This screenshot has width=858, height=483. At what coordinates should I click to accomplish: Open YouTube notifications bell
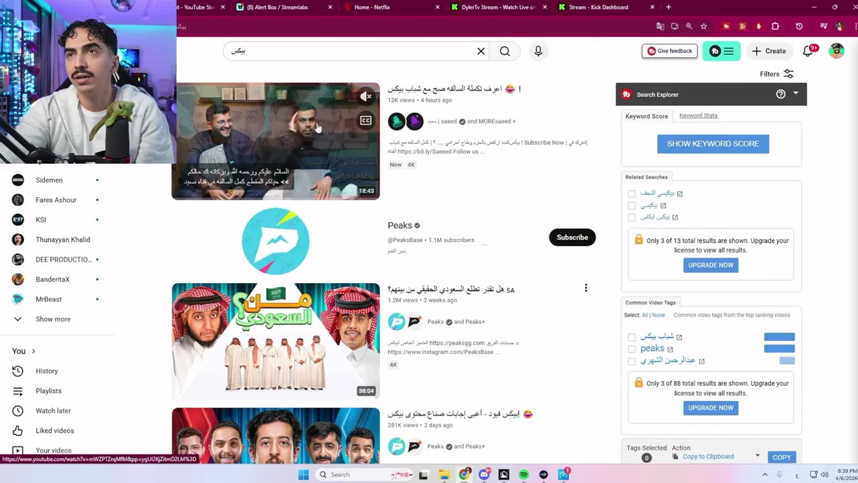808,51
